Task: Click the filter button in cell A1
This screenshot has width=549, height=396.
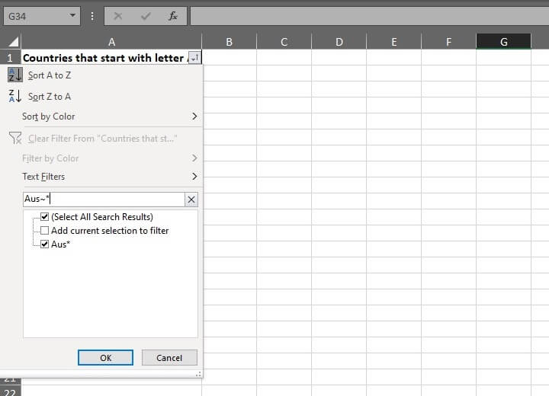Action: point(194,58)
